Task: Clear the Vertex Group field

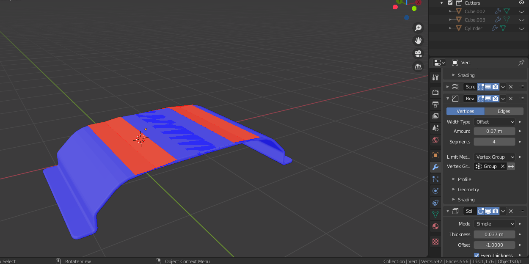Action: 503,166
